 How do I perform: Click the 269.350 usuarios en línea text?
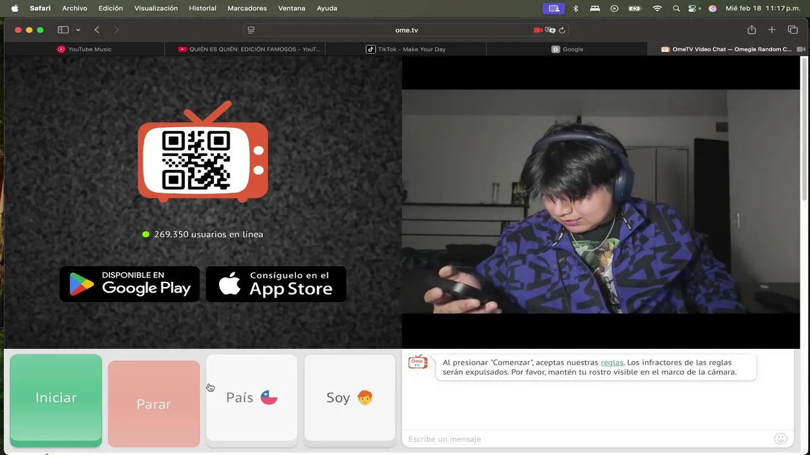208,234
